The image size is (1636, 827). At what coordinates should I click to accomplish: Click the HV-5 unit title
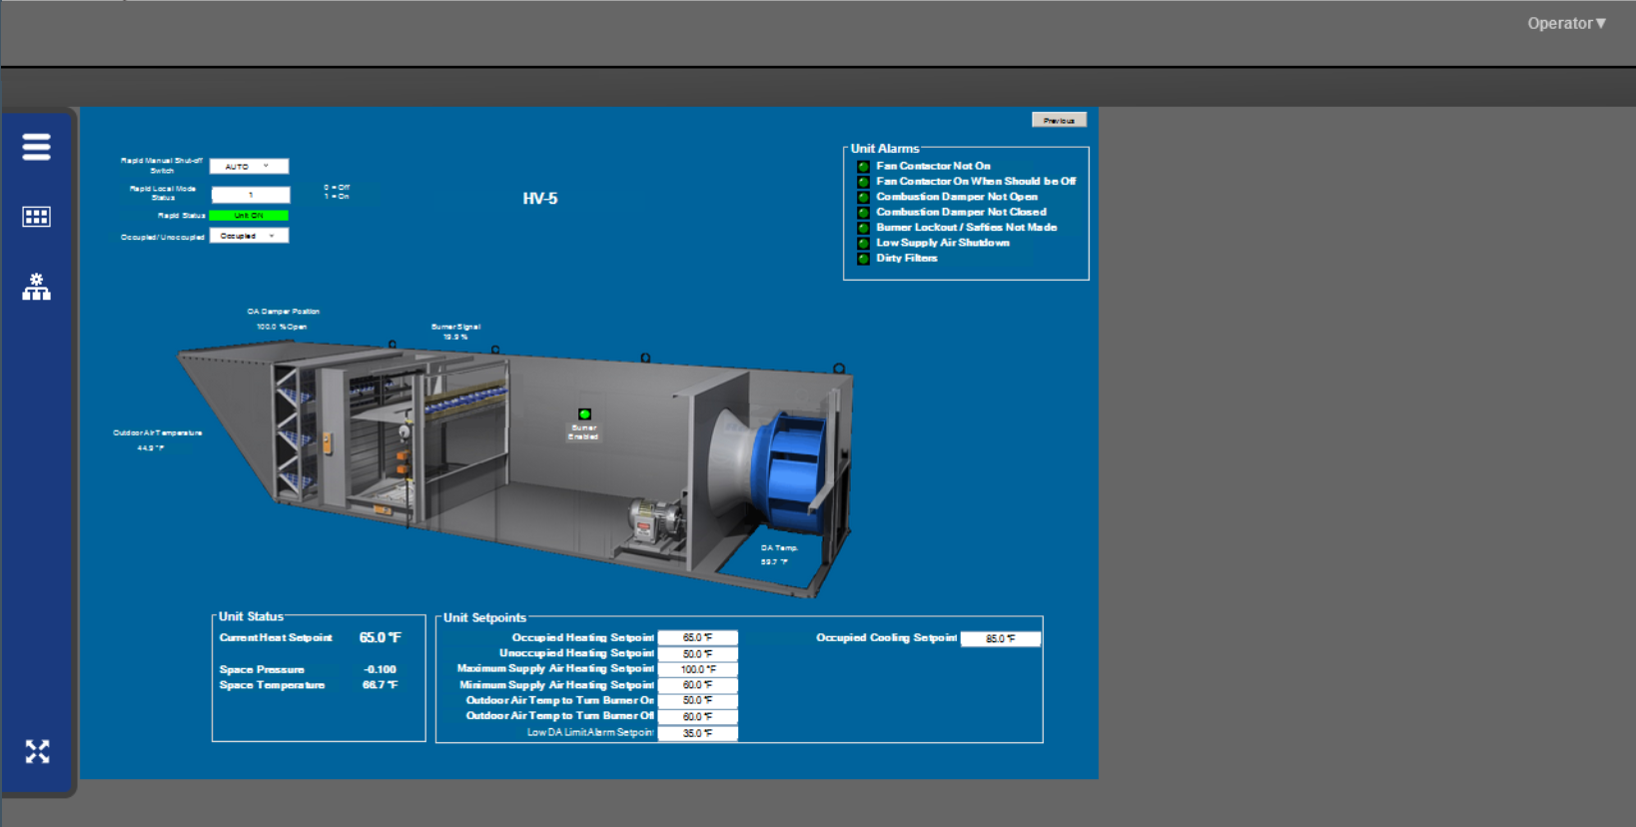pyautogui.click(x=540, y=199)
